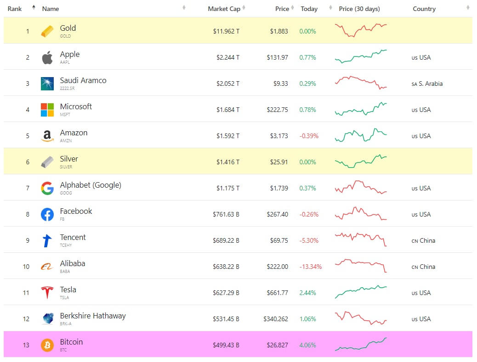The height and width of the screenshot is (362, 477).
Task: Click Amazon's 30-day price chart
Action: point(361,135)
